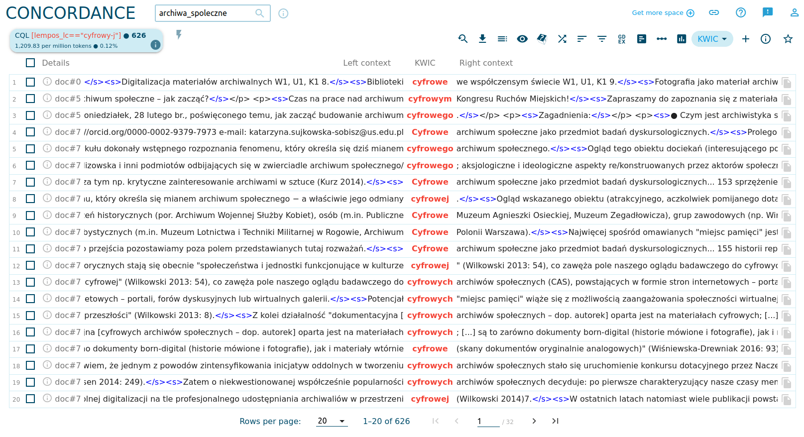Click the page number input field

point(488,422)
